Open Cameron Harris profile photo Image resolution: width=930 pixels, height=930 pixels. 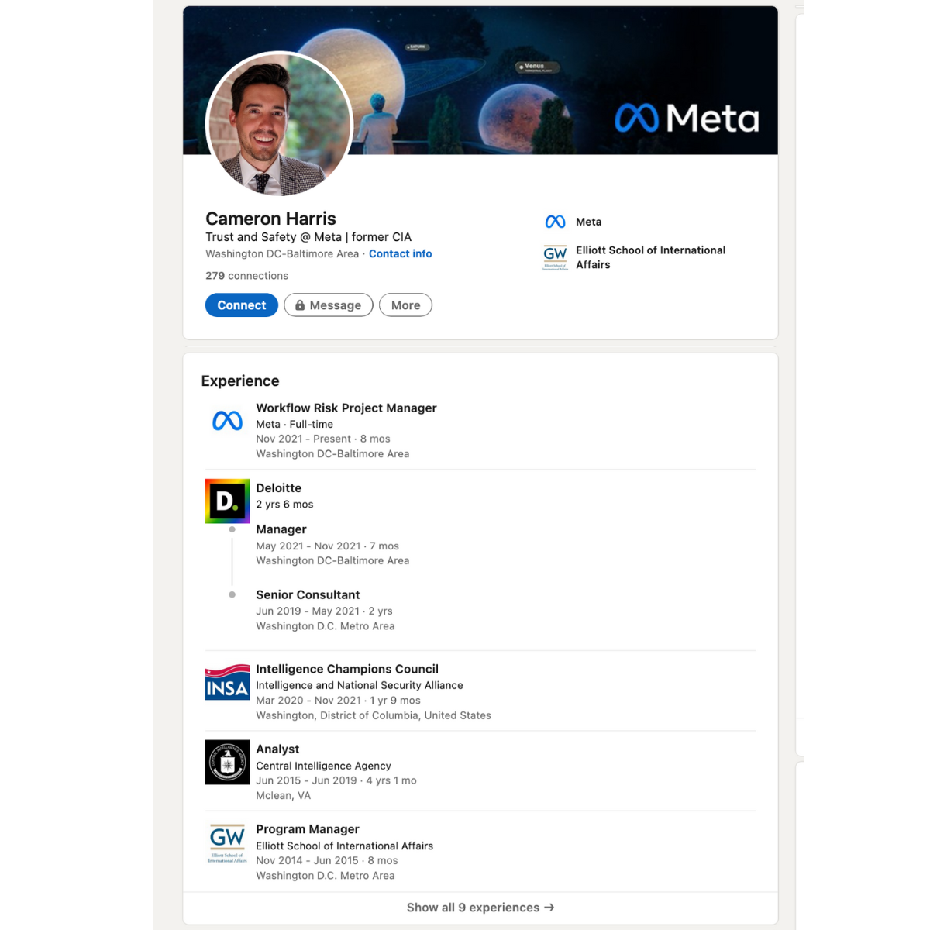coord(279,124)
